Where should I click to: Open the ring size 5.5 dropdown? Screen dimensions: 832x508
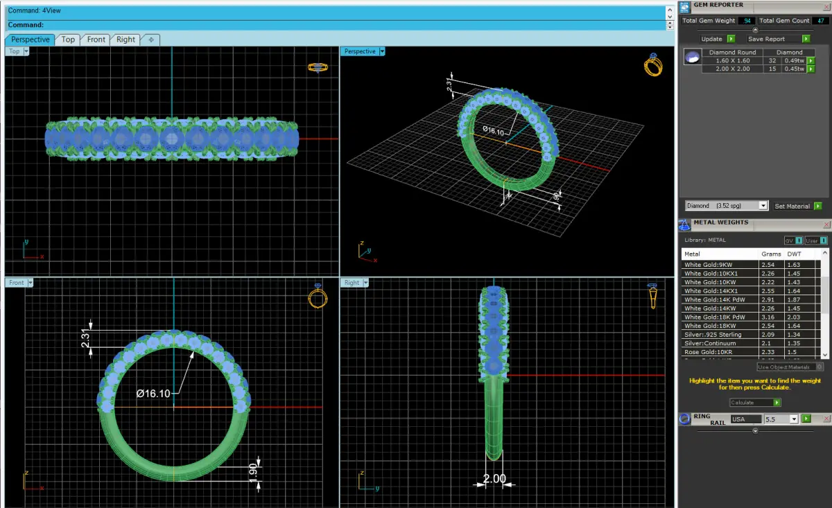pyautogui.click(x=795, y=419)
